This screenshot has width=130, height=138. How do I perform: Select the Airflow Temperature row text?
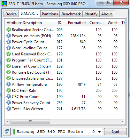click(x=29, y=85)
